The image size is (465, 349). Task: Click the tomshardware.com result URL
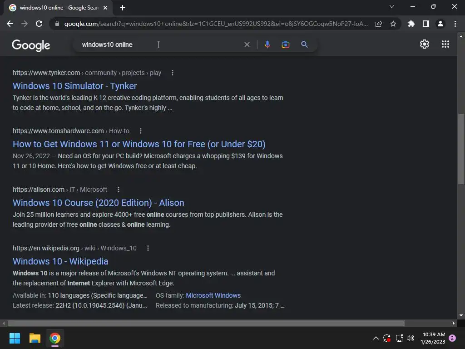coord(58,131)
